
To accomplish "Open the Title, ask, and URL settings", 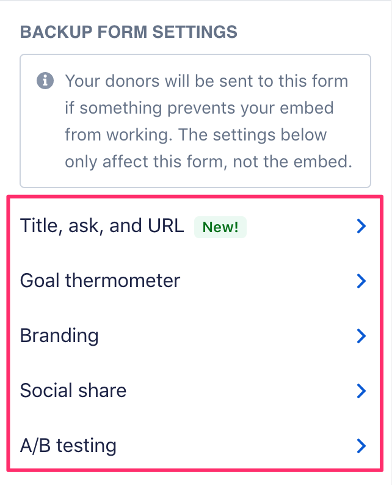I will [102, 227].
